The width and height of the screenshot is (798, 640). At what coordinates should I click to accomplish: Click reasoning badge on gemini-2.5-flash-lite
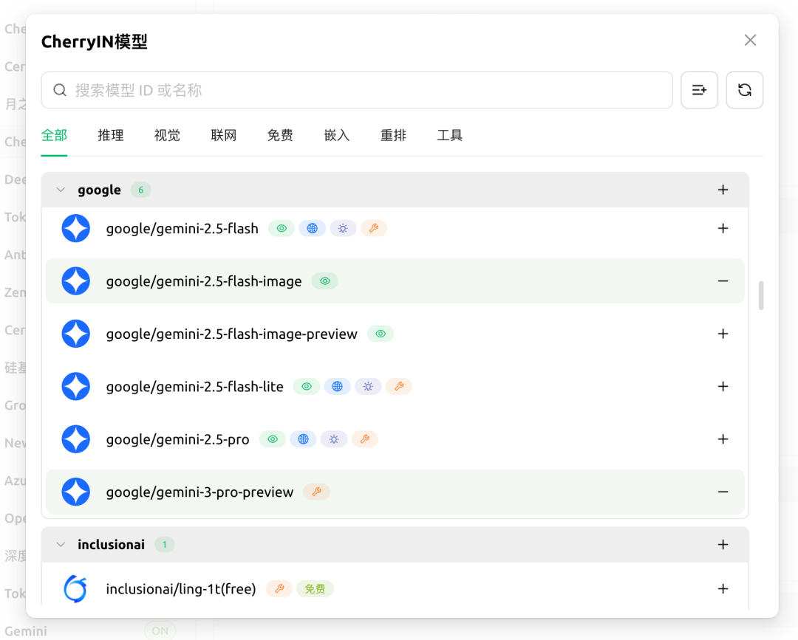pos(368,386)
